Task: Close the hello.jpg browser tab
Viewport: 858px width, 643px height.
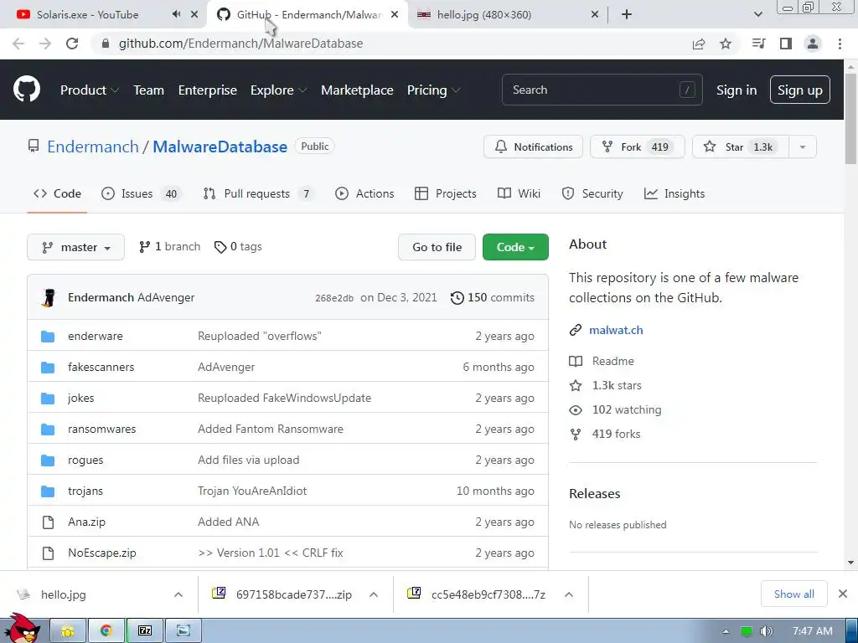Action: tap(595, 14)
